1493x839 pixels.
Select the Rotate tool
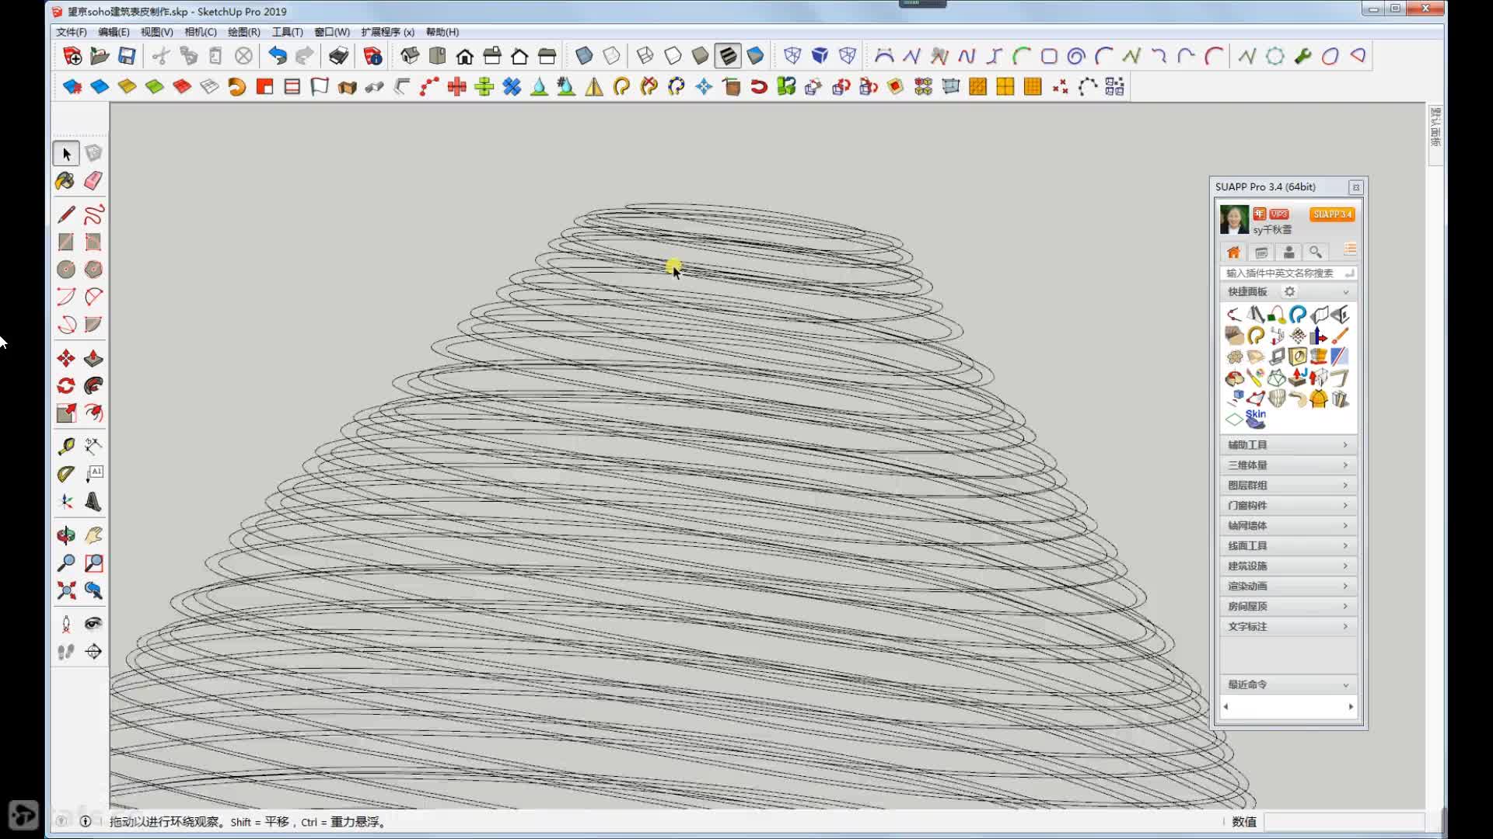tap(66, 385)
